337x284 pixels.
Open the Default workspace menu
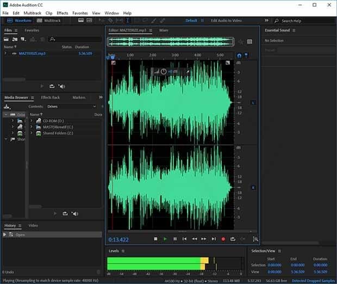pyautogui.click(x=202, y=21)
